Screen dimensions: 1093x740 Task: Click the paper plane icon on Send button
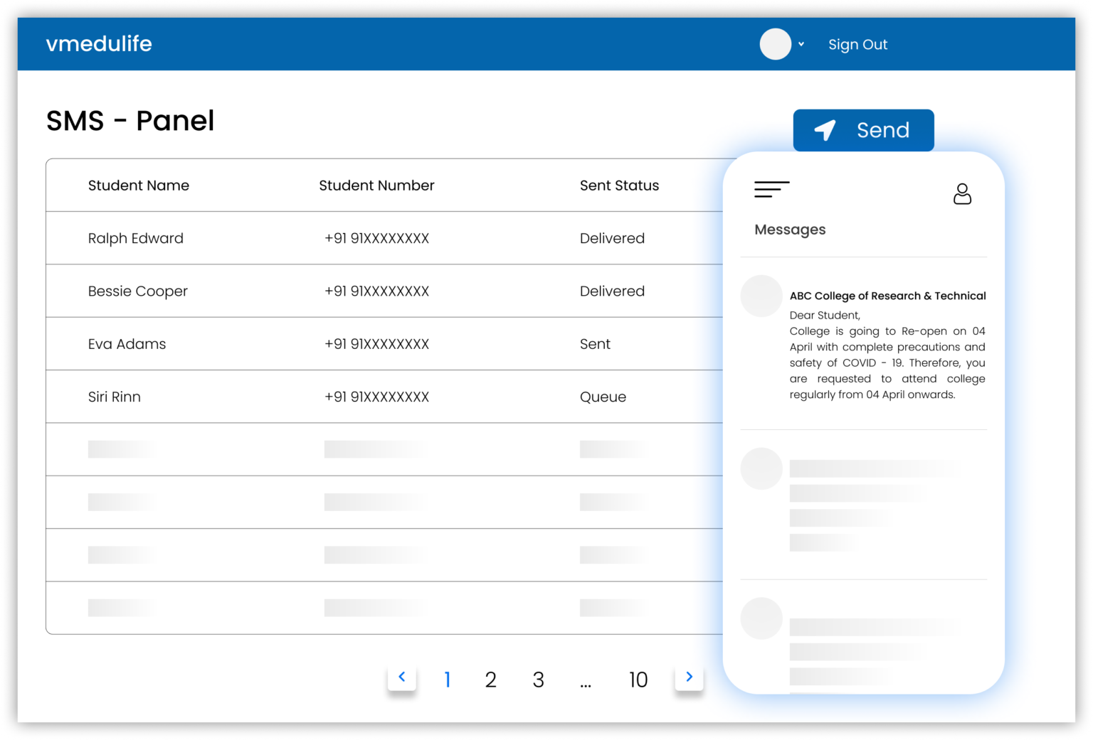pos(824,130)
